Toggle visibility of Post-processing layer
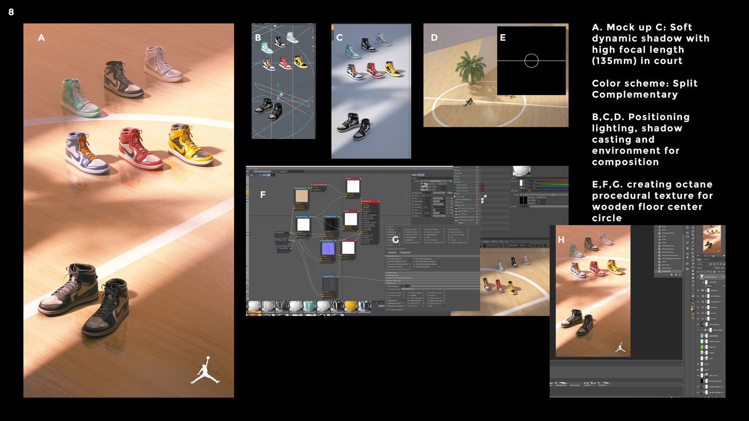Screen dimensions: 749x421 (x=698, y=324)
